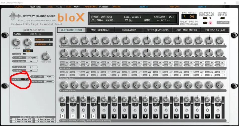This screenshot has width=239, height=126.
Task: Toggle the Local Ctrl switch
Action: (23, 79)
